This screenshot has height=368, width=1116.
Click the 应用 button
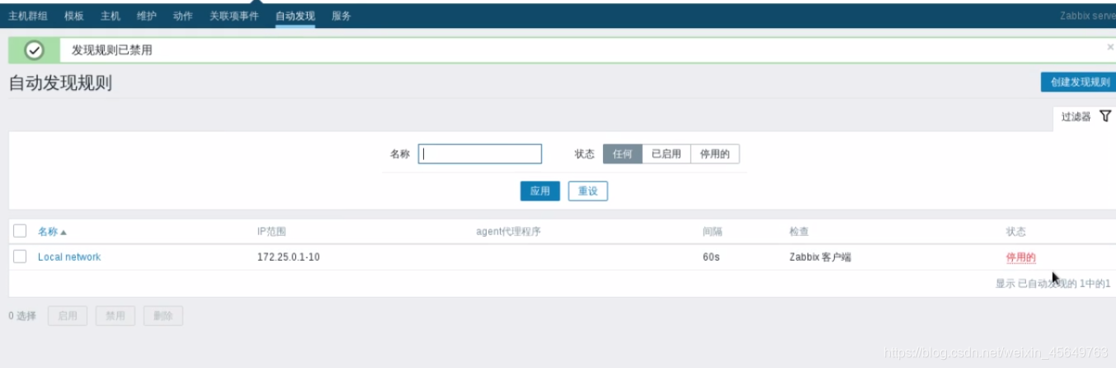point(540,191)
